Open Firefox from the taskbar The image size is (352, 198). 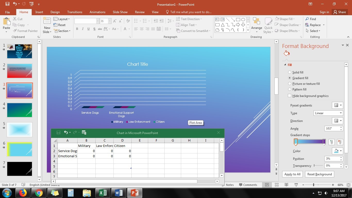tap(23, 193)
